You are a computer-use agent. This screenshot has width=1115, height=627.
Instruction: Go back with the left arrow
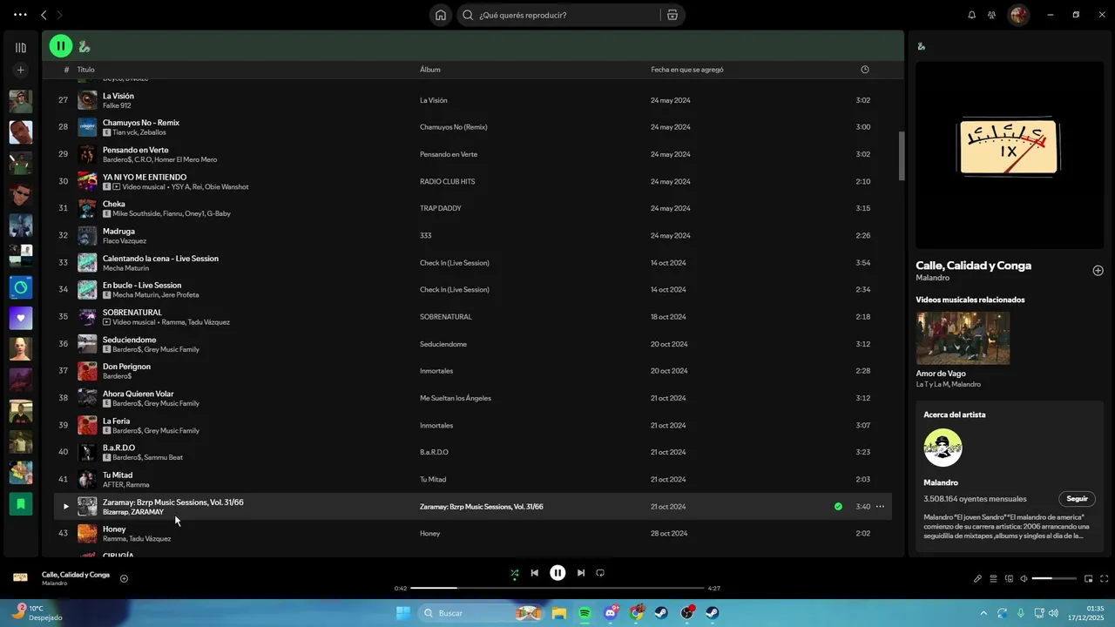coord(44,15)
